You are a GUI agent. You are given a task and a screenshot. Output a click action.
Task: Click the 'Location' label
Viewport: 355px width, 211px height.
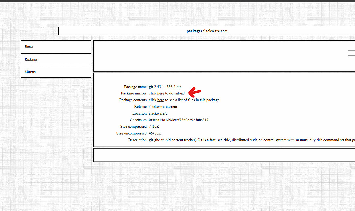tap(139, 113)
